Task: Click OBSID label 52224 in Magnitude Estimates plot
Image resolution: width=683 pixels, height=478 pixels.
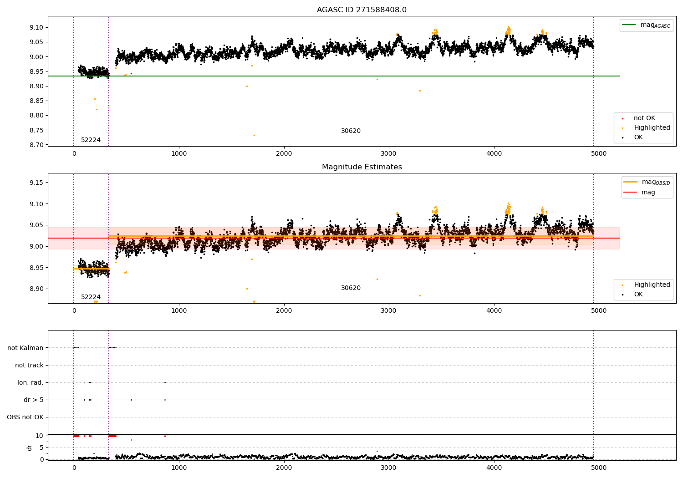Action: (91, 297)
